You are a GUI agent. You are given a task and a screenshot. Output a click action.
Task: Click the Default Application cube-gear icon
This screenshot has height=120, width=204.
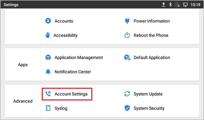click(127, 57)
